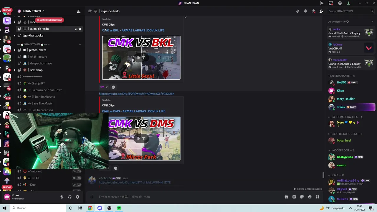The image size is (377, 212).
Task: Collapse the MOD DISCORD JEFA role group
Action: pos(345,134)
